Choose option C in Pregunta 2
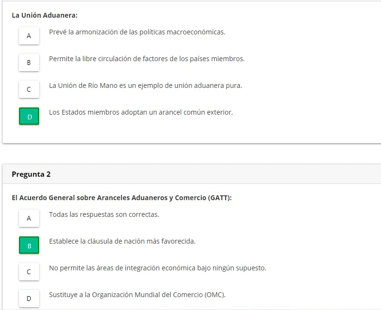This screenshot has width=381, height=310. pyautogui.click(x=29, y=272)
